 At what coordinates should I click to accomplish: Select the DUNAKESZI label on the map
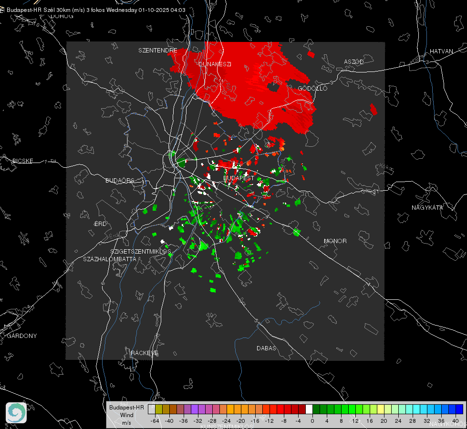(x=215, y=64)
